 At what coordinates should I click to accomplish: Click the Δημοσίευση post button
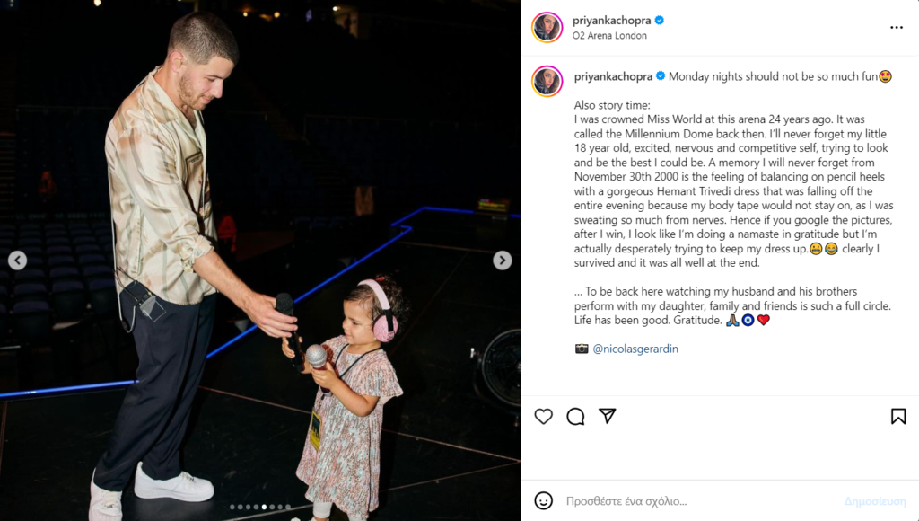(x=874, y=501)
